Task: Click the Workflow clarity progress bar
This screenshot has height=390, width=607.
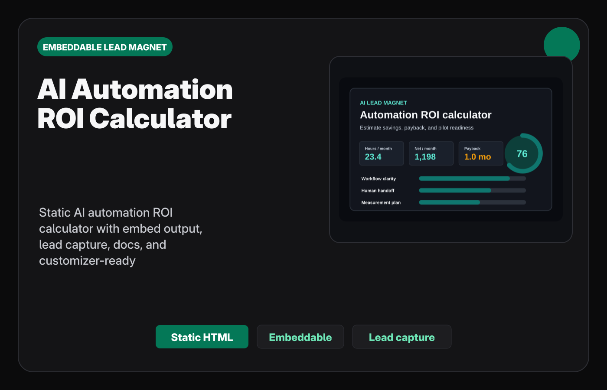Action: 473,179
